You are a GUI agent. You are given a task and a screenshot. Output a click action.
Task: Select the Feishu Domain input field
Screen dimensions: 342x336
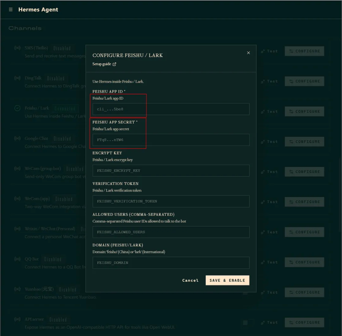pos(171,263)
